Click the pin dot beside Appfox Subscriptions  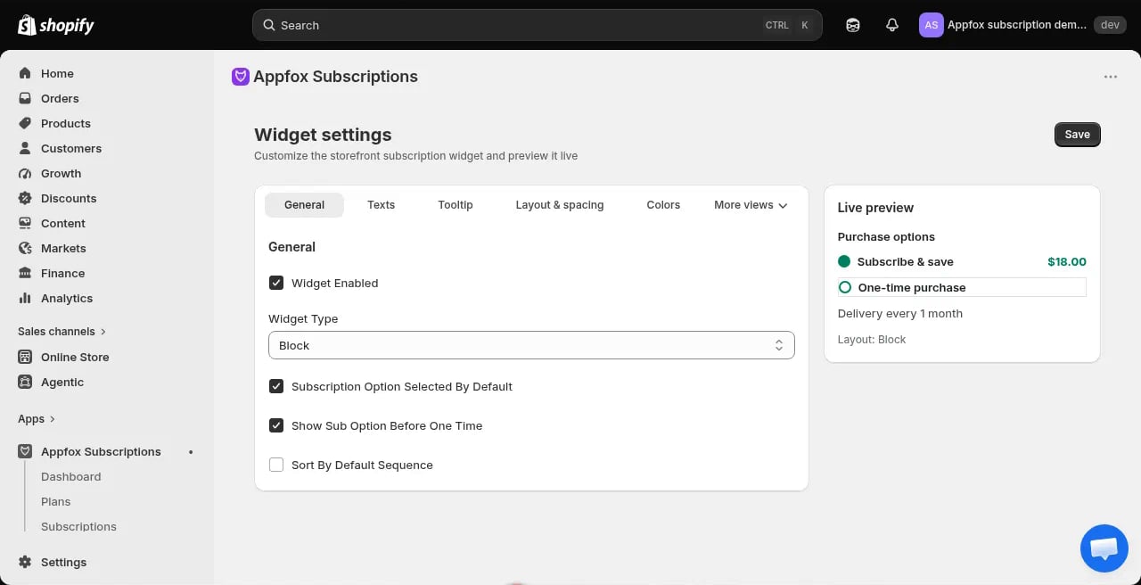tap(191, 452)
